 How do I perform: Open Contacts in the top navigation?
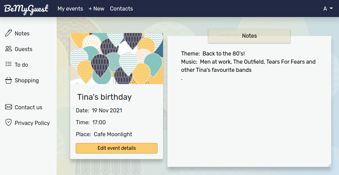(x=121, y=9)
